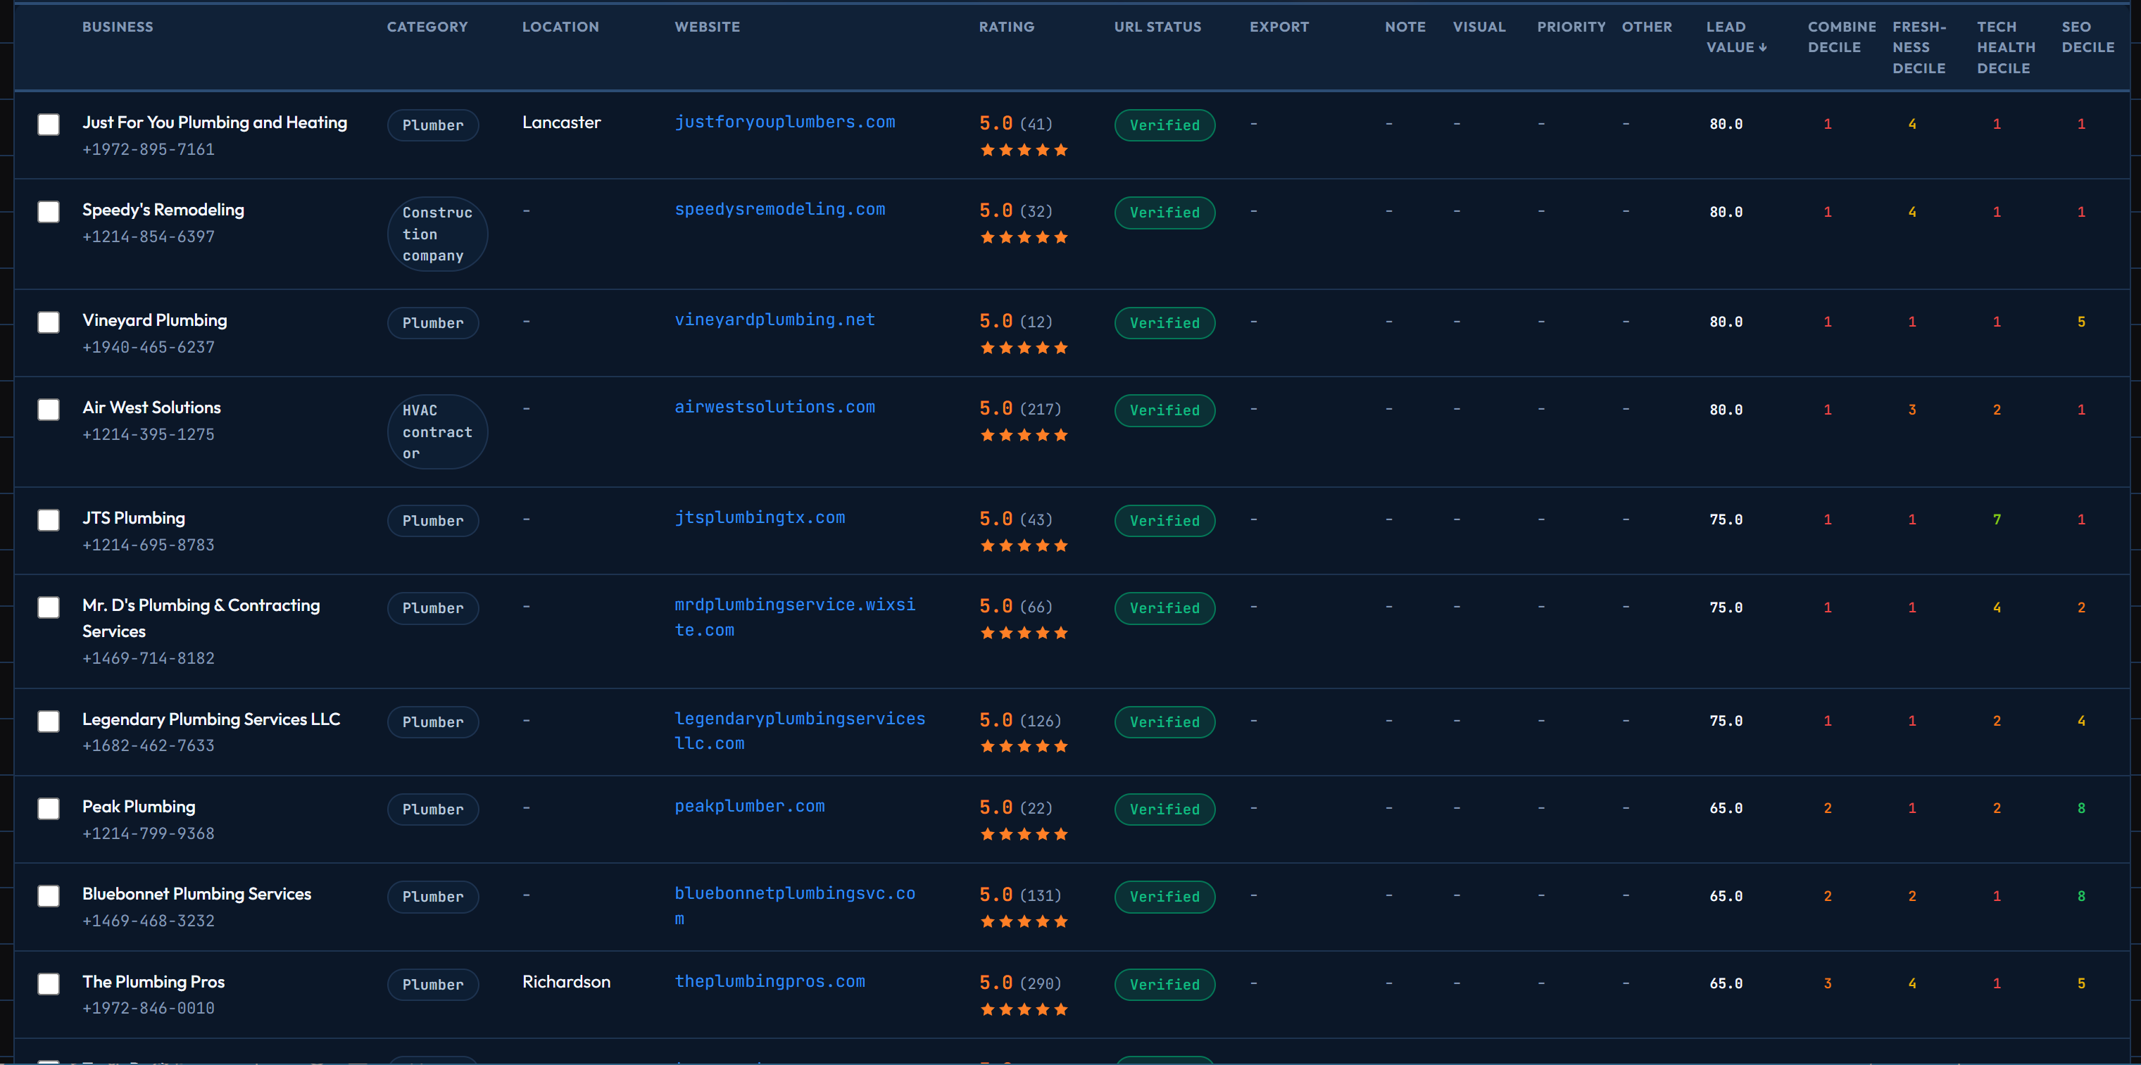The image size is (2141, 1065).
Task: Click Bluebonnet Plumbing Services business name
Action: [x=197, y=894]
